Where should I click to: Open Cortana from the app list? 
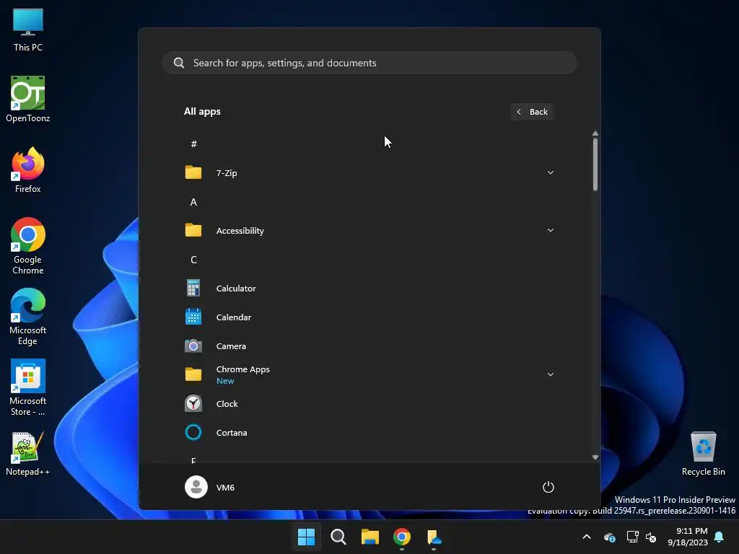pyautogui.click(x=369, y=433)
